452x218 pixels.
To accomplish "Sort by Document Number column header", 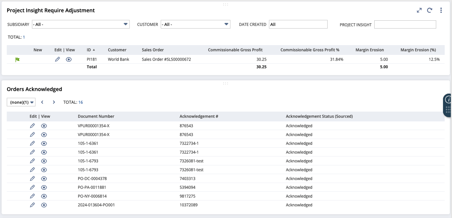I will point(96,117).
